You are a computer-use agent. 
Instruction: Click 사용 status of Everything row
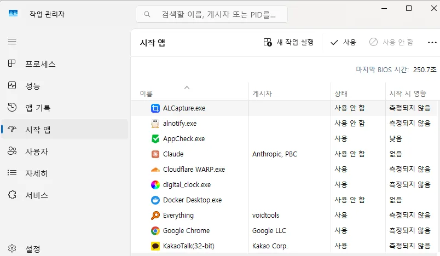point(341,216)
